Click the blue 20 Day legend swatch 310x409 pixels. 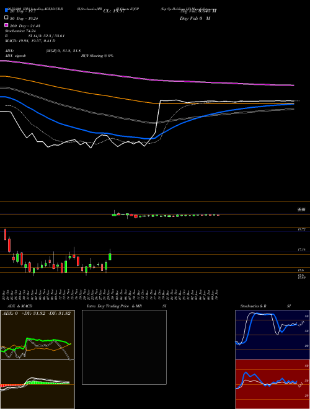pyautogui.click(x=7, y=11)
